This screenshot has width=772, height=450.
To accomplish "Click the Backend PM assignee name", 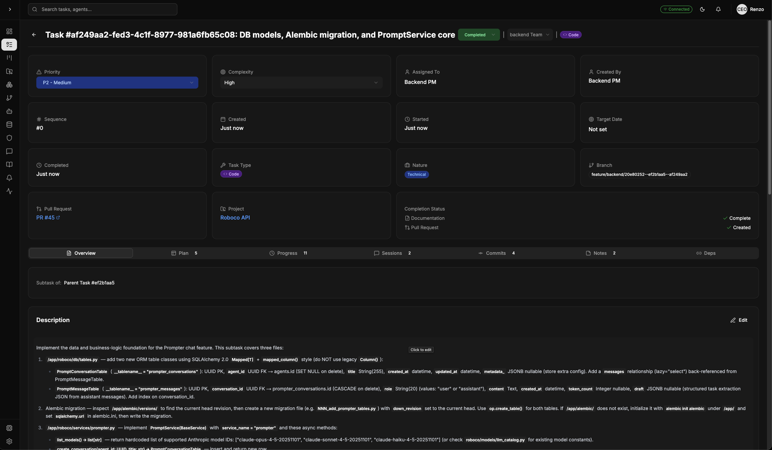I will [x=420, y=82].
